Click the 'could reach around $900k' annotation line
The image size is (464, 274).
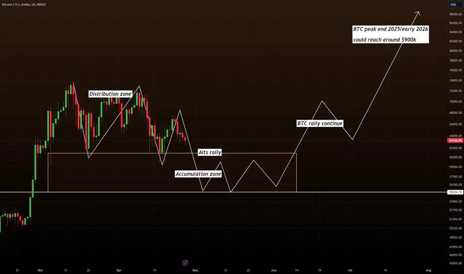click(385, 40)
